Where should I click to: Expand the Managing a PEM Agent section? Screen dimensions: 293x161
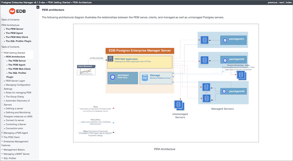[x=2, y=133]
